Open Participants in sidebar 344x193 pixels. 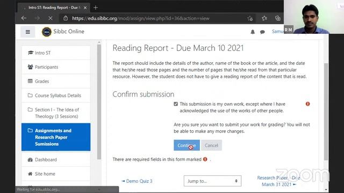click(56, 67)
